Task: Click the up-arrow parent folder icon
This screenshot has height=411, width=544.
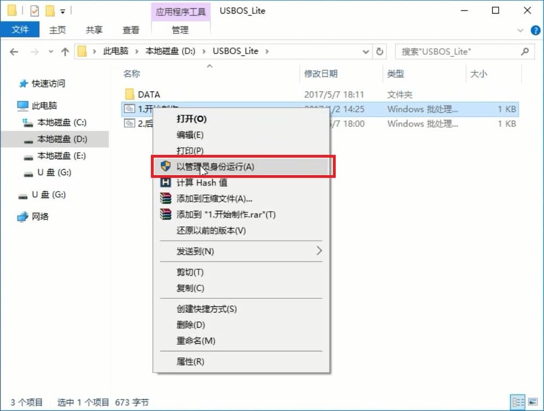Action: (65, 51)
